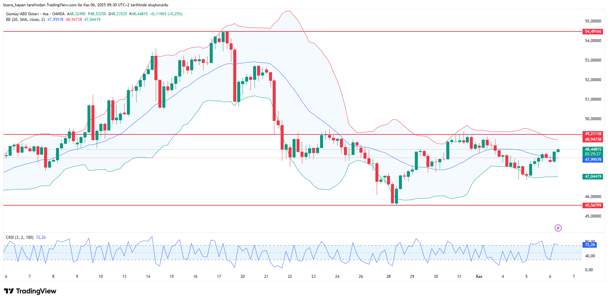Image resolution: width=608 pixels, height=301 pixels.
Task: Click the TradingView wordmark text
Action: (x=36, y=291)
